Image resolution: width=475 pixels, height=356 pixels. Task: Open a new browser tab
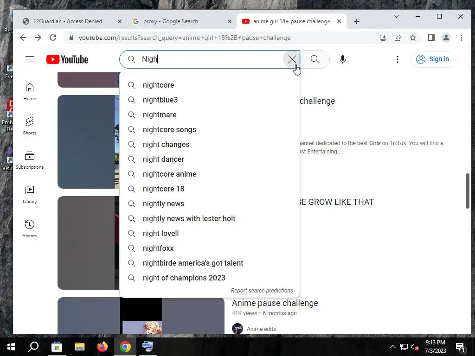coord(357,21)
